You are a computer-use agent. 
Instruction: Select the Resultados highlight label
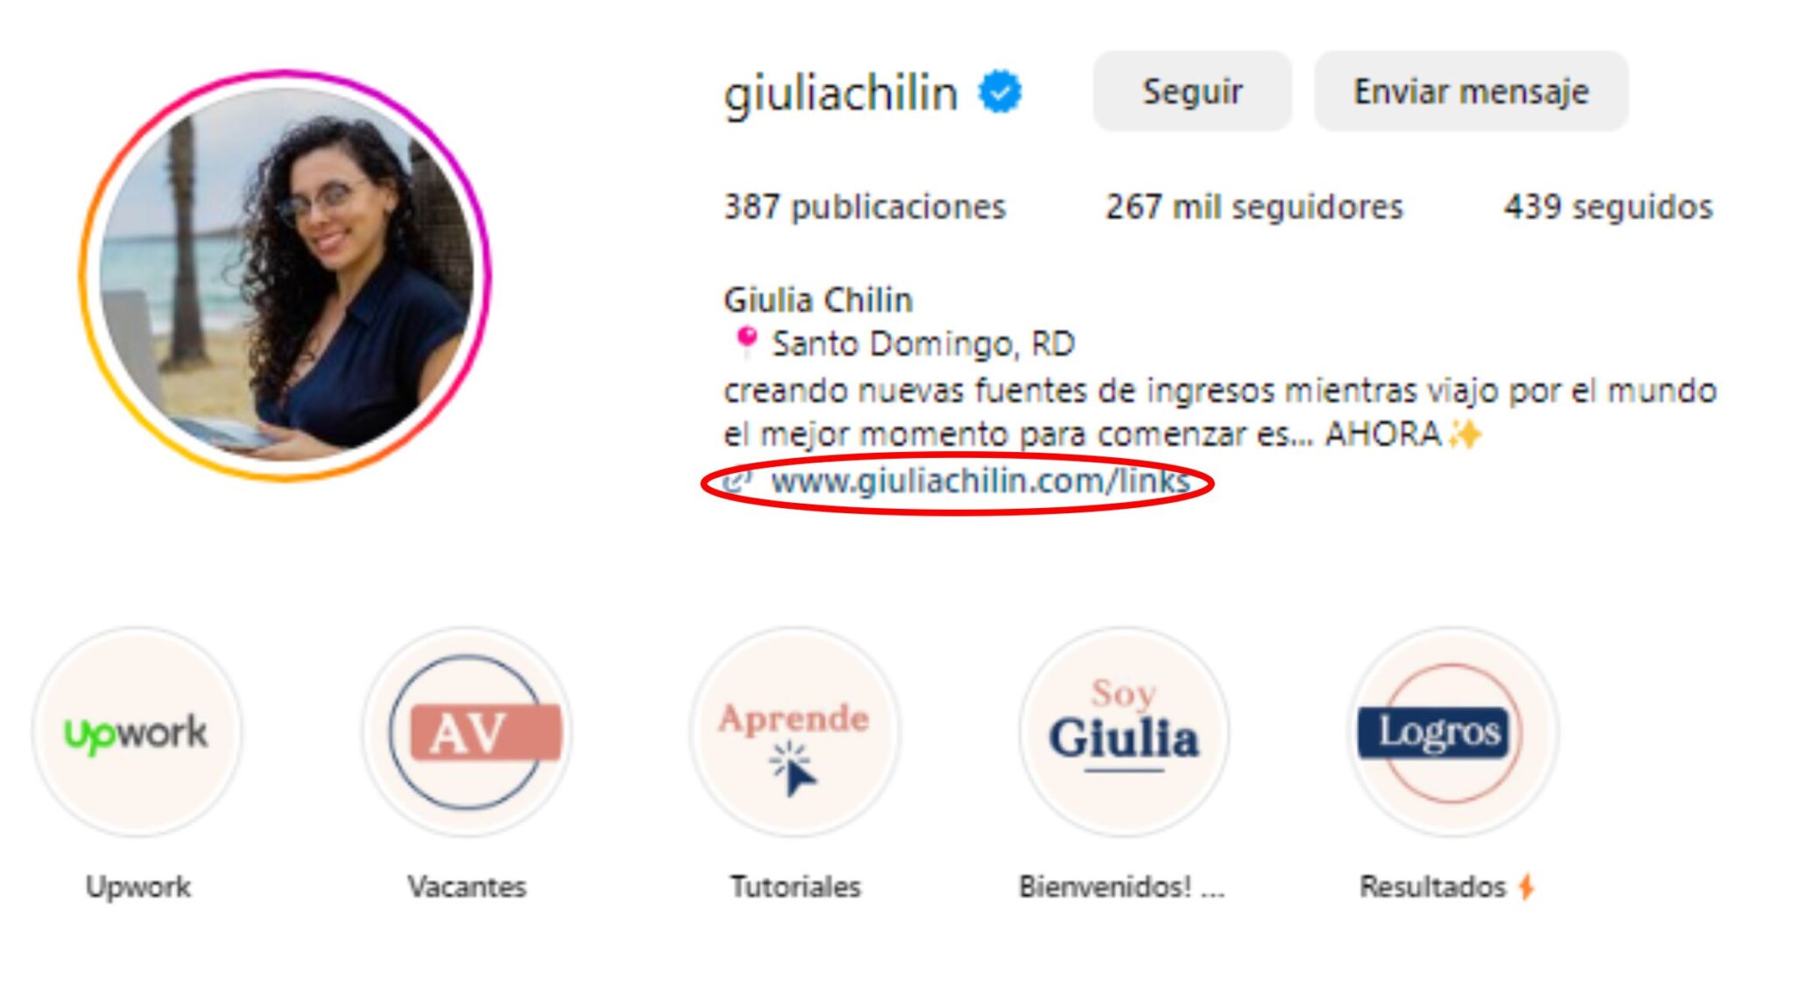point(1433,886)
